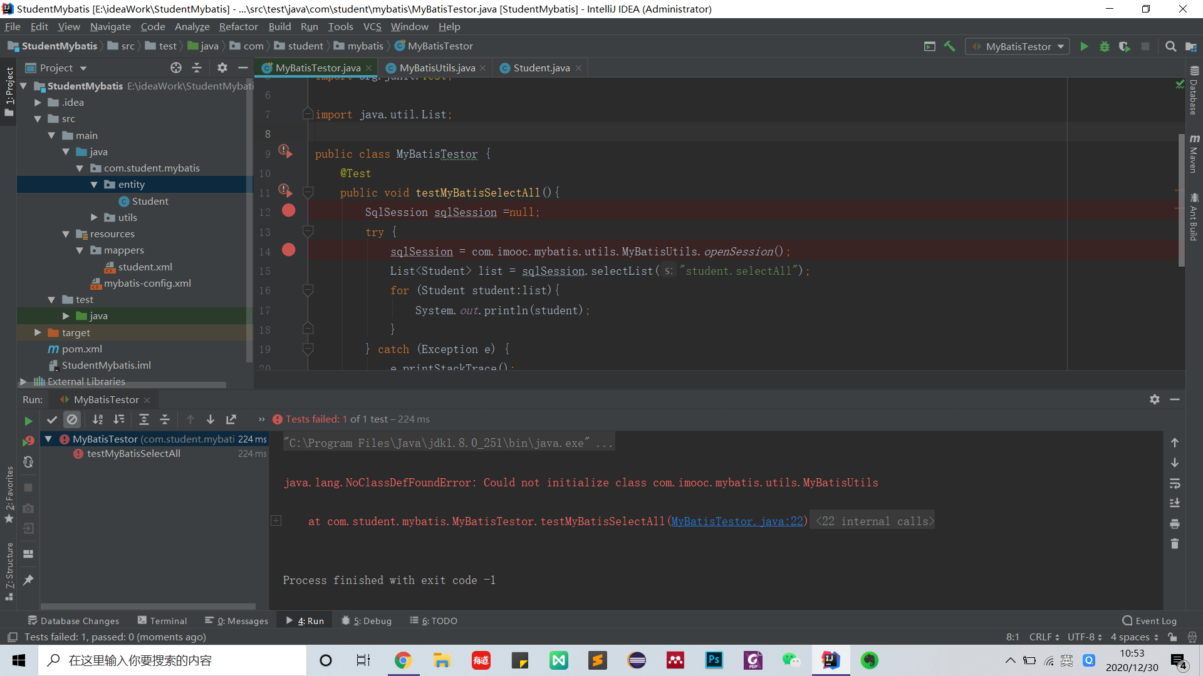Image resolution: width=1203 pixels, height=676 pixels.
Task: Switch to Student.java editor tab
Action: click(541, 68)
